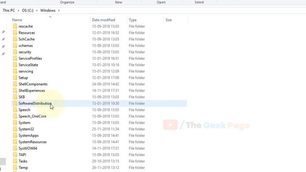Select the 'rescache' folder name
Image resolution: width=306 pixels, height=172 pixels.
tap(25, 26)
